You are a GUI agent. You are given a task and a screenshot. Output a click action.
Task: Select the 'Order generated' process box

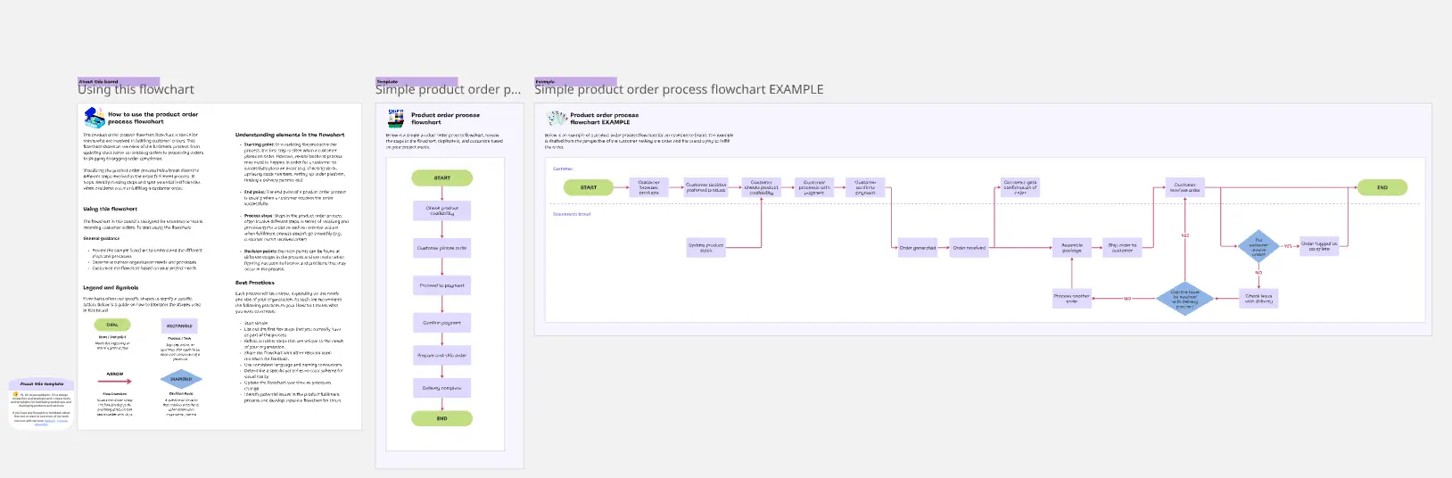[x=918, y=248]
